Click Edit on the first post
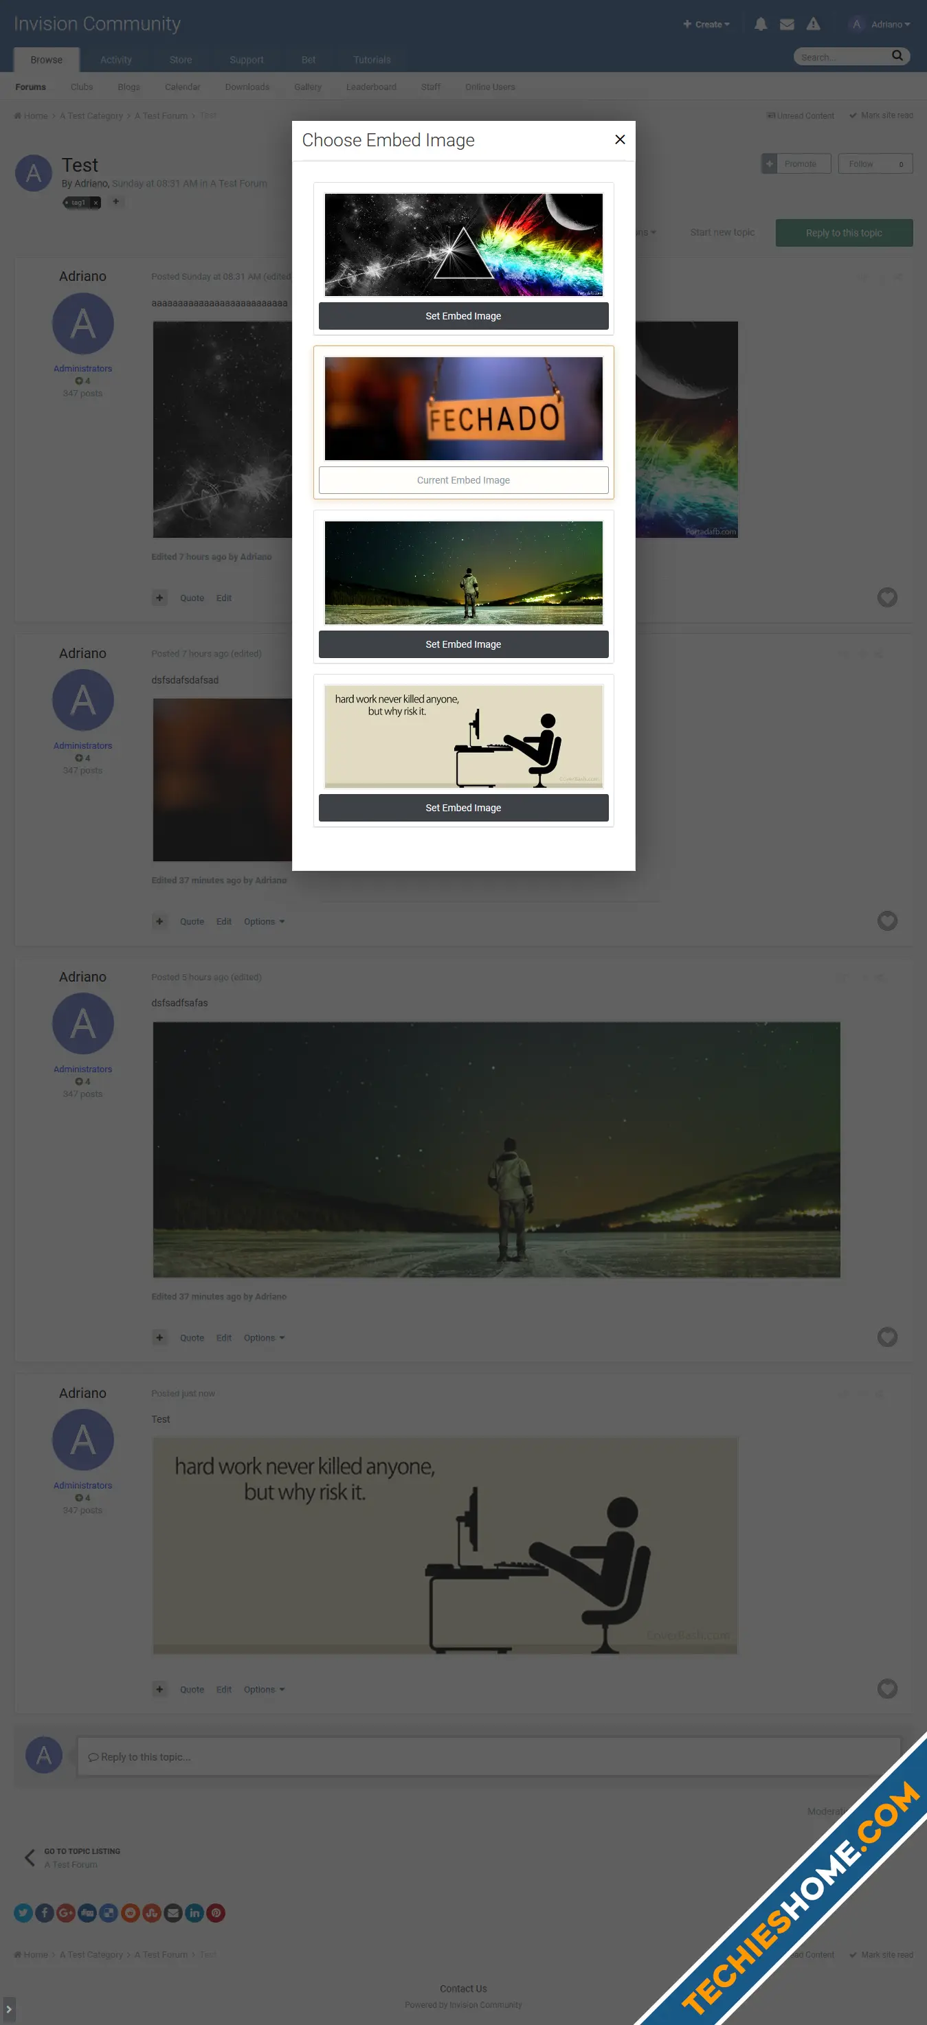 [x=224, y=598]
